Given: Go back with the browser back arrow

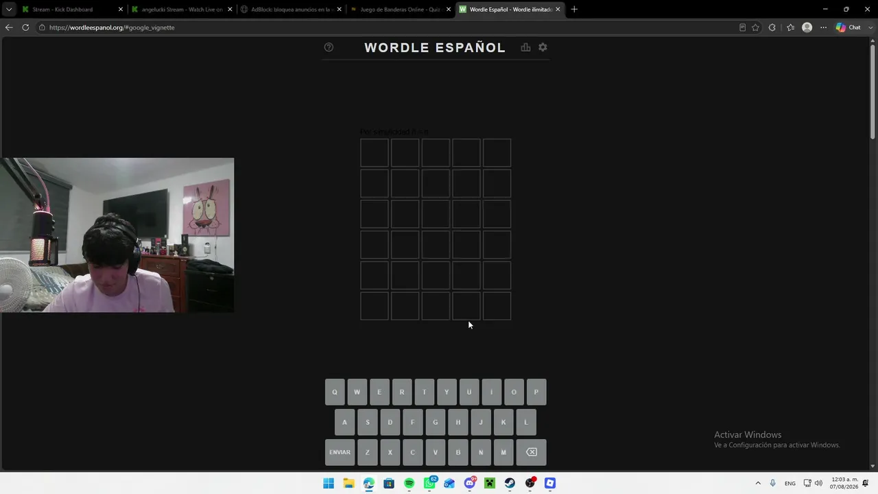Looking at the screenshot, I should [x=9, y=27].
